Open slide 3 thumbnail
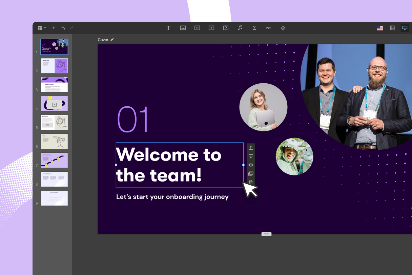Image resolution: width=412 pixels, height=275 pixels. point(54,85)
